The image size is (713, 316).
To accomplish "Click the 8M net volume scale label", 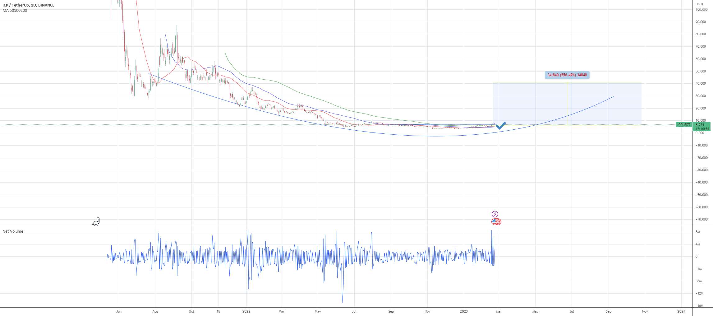I will [x=698, y=232].
